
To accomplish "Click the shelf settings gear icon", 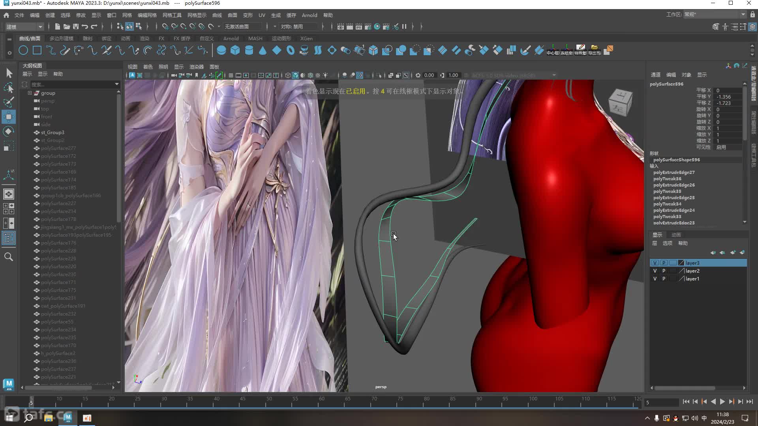I will [9, 52].
